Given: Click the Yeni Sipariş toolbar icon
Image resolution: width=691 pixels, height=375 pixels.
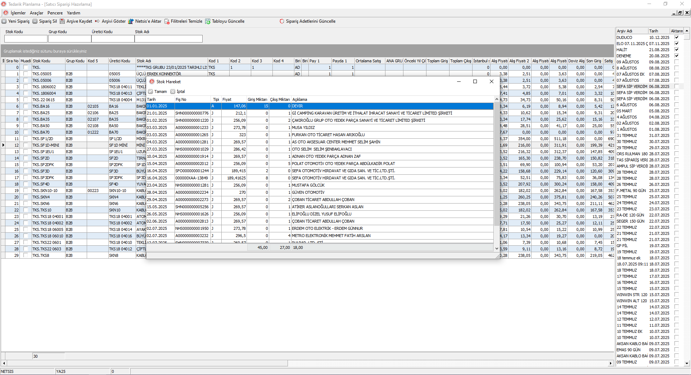Looking at the screenshot, I should pyautogui.click(x=4, y=21).
